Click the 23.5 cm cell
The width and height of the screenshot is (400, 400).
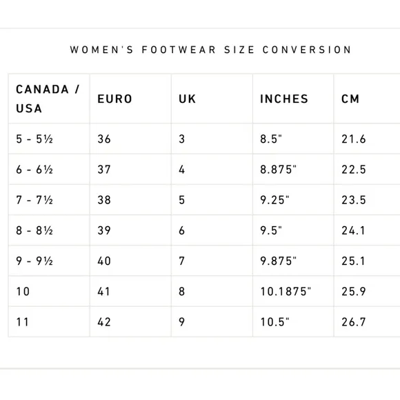pos(367,200)
